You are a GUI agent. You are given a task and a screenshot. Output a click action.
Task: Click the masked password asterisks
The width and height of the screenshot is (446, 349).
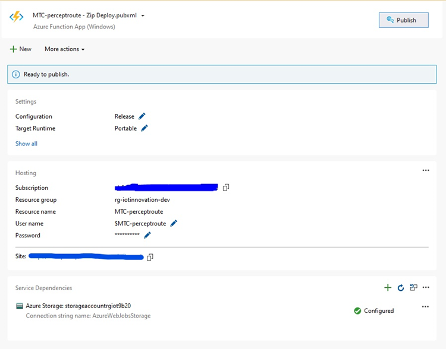[127, 234]
